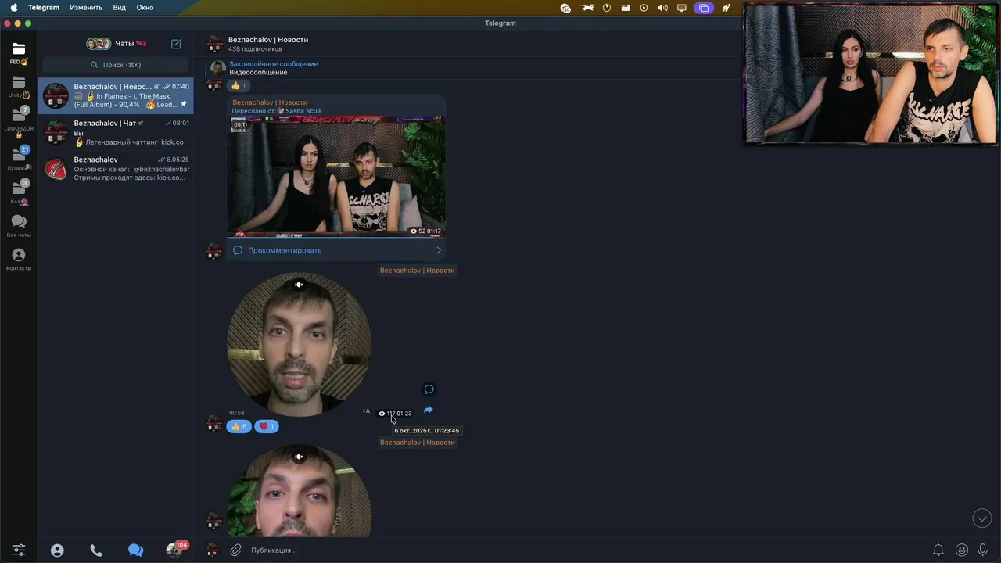Click Beznachalov | Новости label above first round video
Image resolution: width=1001 pixels, height=563 pixels.
pyautogui.click(x=417, y=271)
